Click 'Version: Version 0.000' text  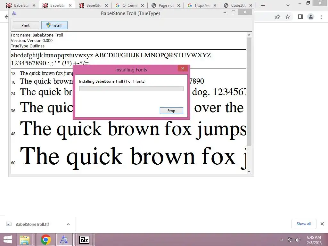(x=32, y=41)
